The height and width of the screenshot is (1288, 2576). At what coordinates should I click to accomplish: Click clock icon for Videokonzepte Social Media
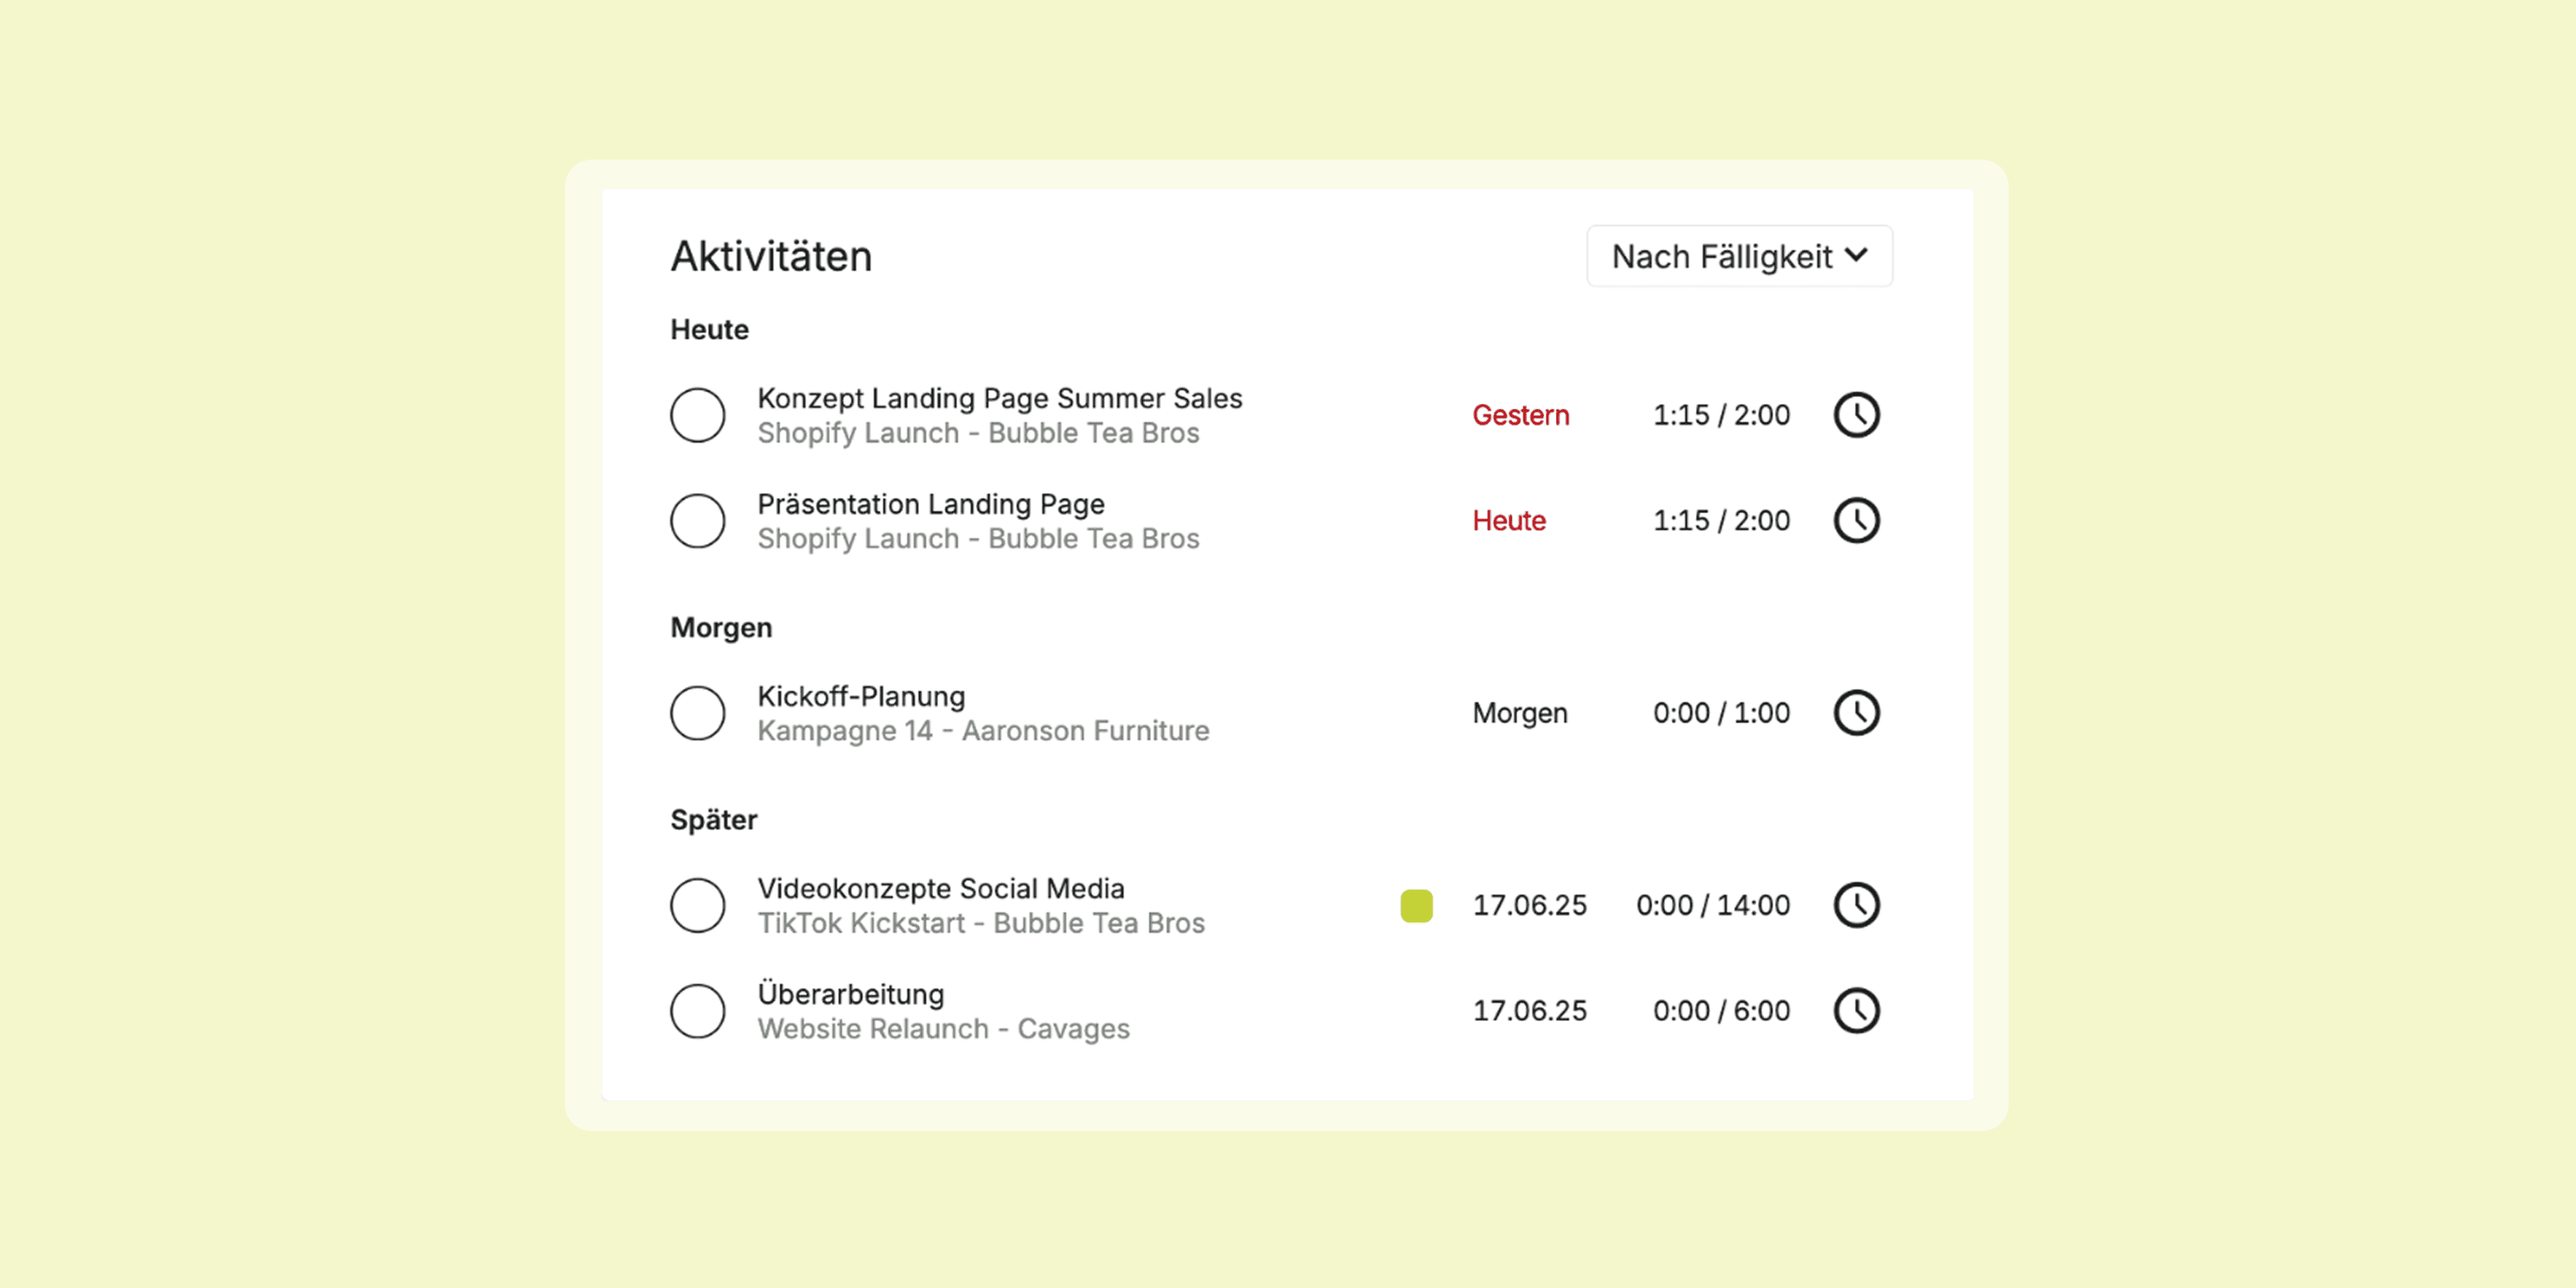pos(1856,905)
